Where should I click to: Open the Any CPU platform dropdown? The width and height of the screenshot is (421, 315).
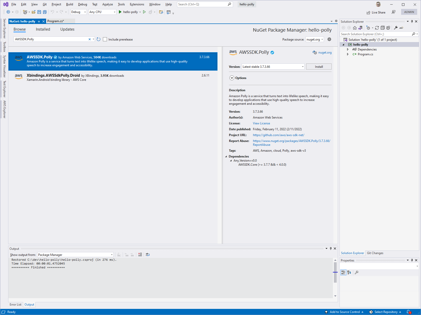[x=102, y=12]
